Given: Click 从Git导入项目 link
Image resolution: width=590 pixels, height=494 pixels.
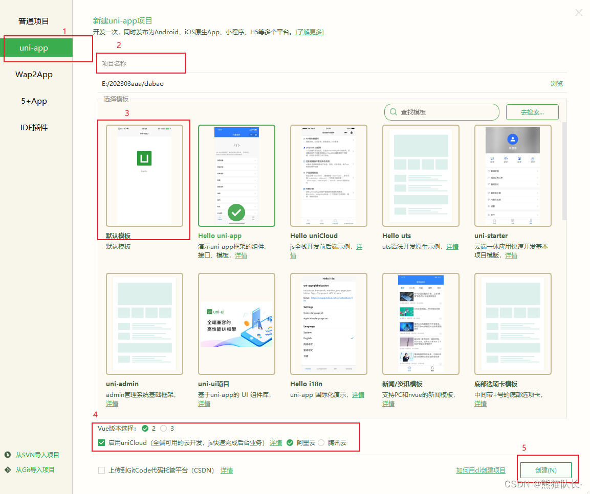Looking at the screenshot, I should (x=35, y=469).
